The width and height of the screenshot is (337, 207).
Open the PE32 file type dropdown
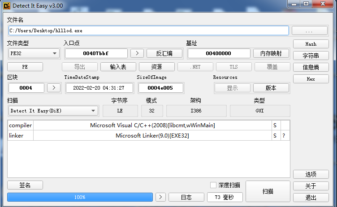tap(34, 53)
